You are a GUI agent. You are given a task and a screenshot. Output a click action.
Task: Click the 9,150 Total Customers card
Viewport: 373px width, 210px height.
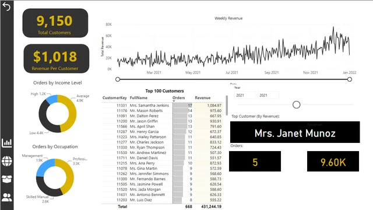click(x=55, y=23)
